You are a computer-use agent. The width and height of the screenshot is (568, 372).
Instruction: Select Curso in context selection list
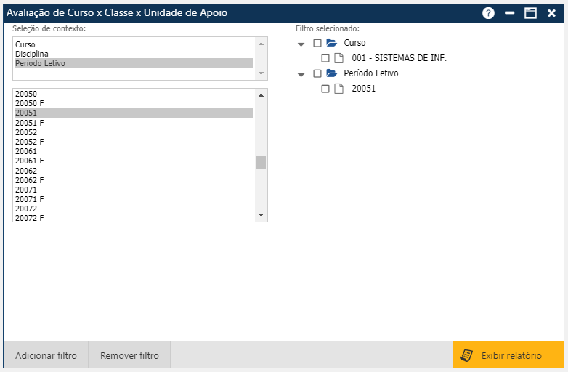click(x=25, y=44)
